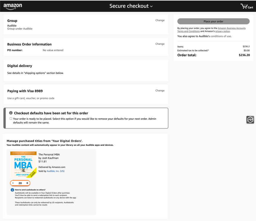Click the quantity value 20
The width and height of the screenshot is (256, 221).
point(20,183)
